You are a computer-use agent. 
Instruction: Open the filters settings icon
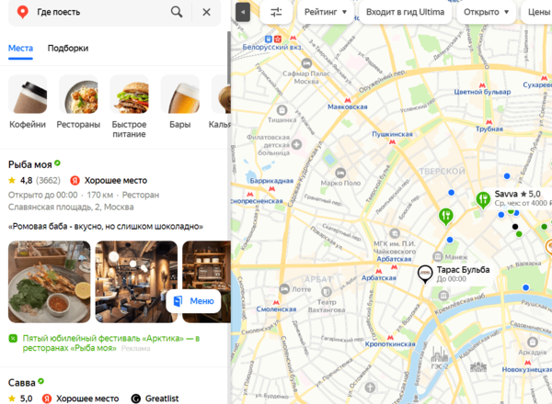276,12
